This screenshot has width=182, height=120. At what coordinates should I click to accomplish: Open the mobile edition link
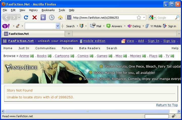pos(94,41)
